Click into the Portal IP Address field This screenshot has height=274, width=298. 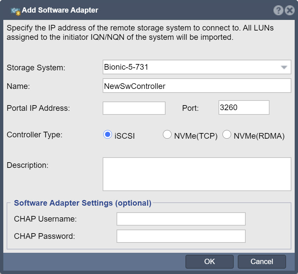coord(134,108)
